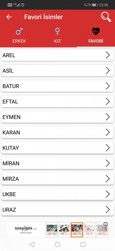This screenshot has height=251, width=115.
Task: Open the search magnifier icon
Action: [106, 17]
